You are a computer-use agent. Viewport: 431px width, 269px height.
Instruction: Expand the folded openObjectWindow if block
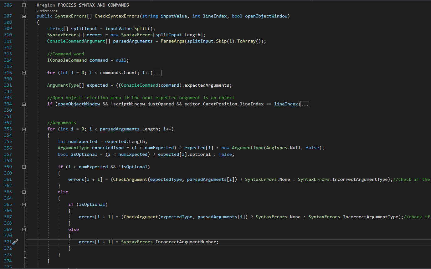click(x=24, y=104)
